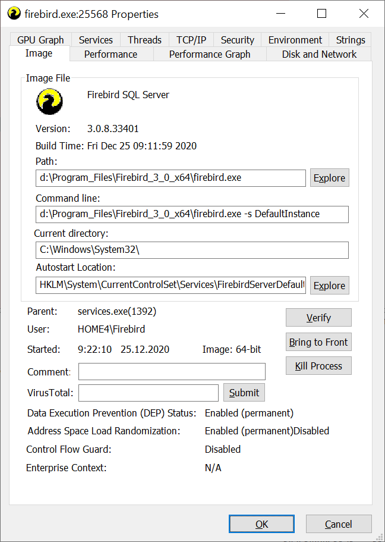Viewport: 385px width, 542px height.
Task: Verify the image signature
Action: (318, 317)
